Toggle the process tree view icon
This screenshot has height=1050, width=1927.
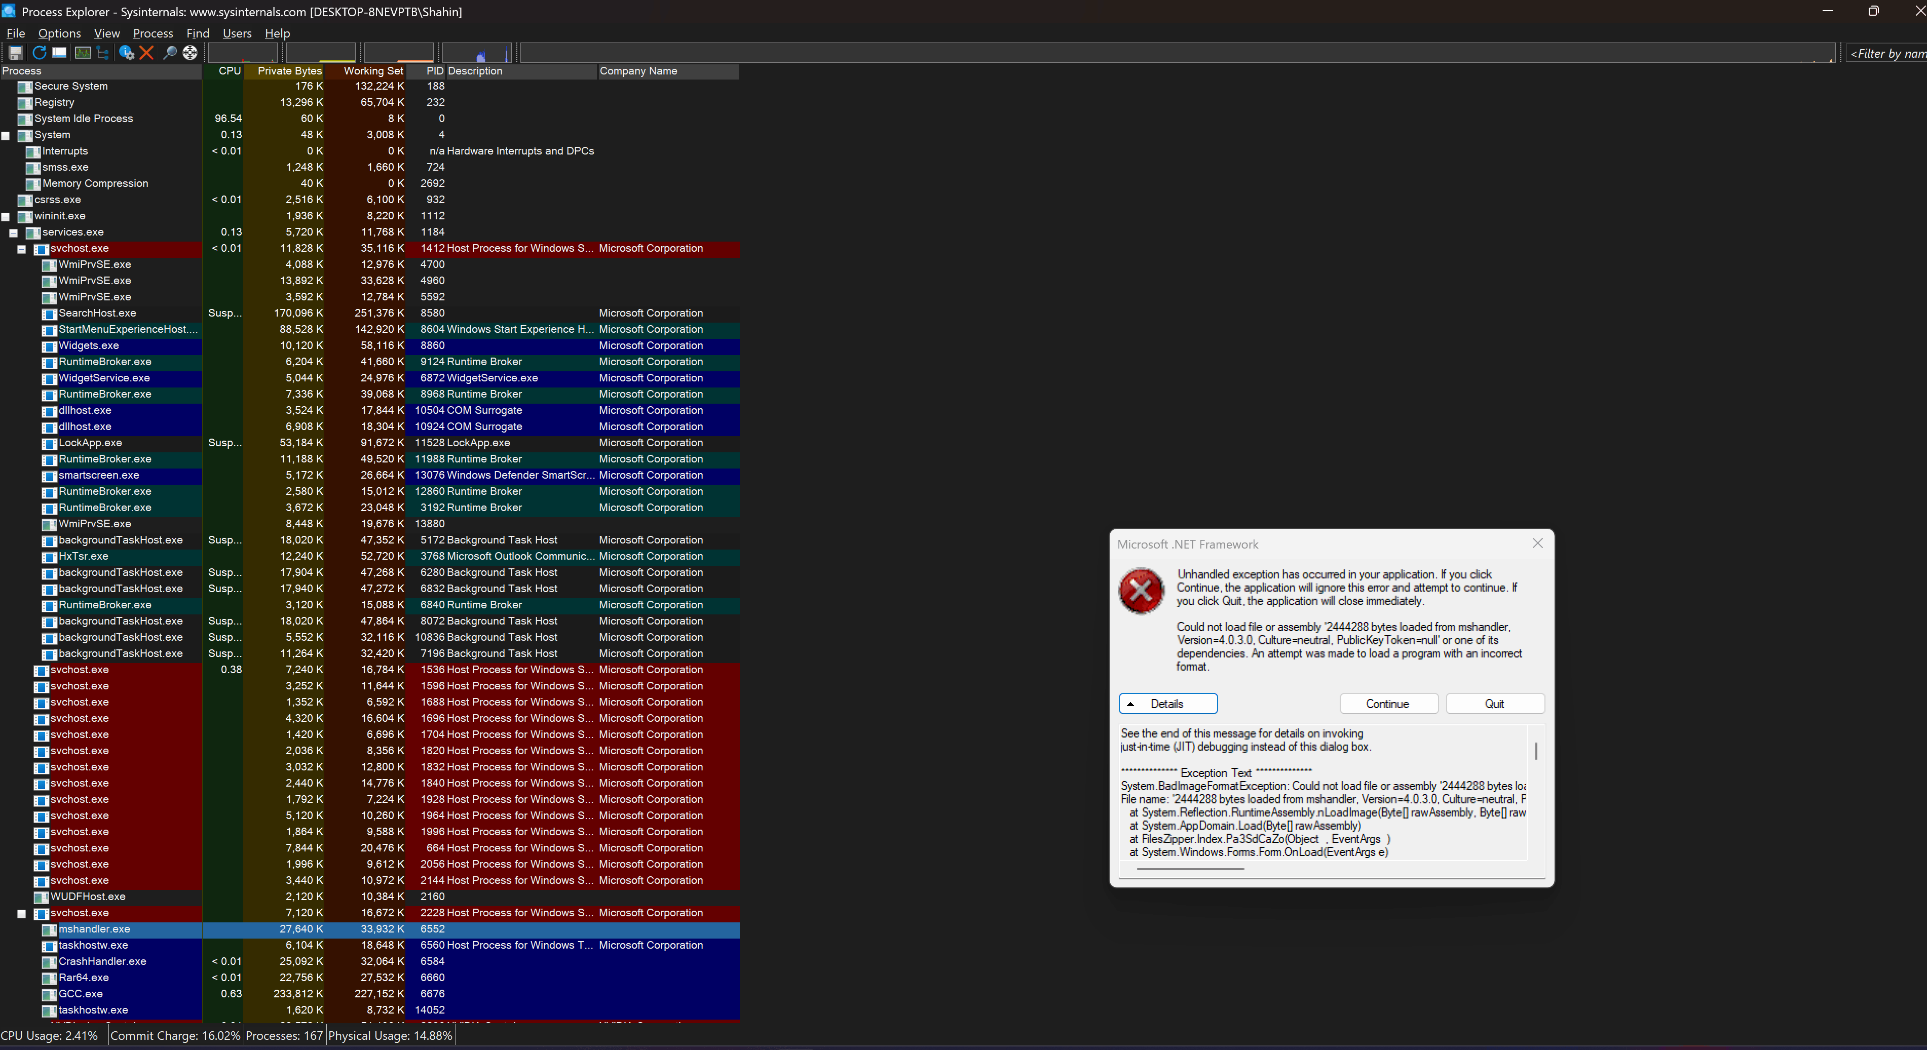pos(103,52)
